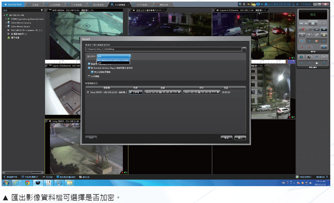This screenshot has height=203, width=334.
Task: Click the speaker volume icon in top bar
Action: tap(262, 4)
